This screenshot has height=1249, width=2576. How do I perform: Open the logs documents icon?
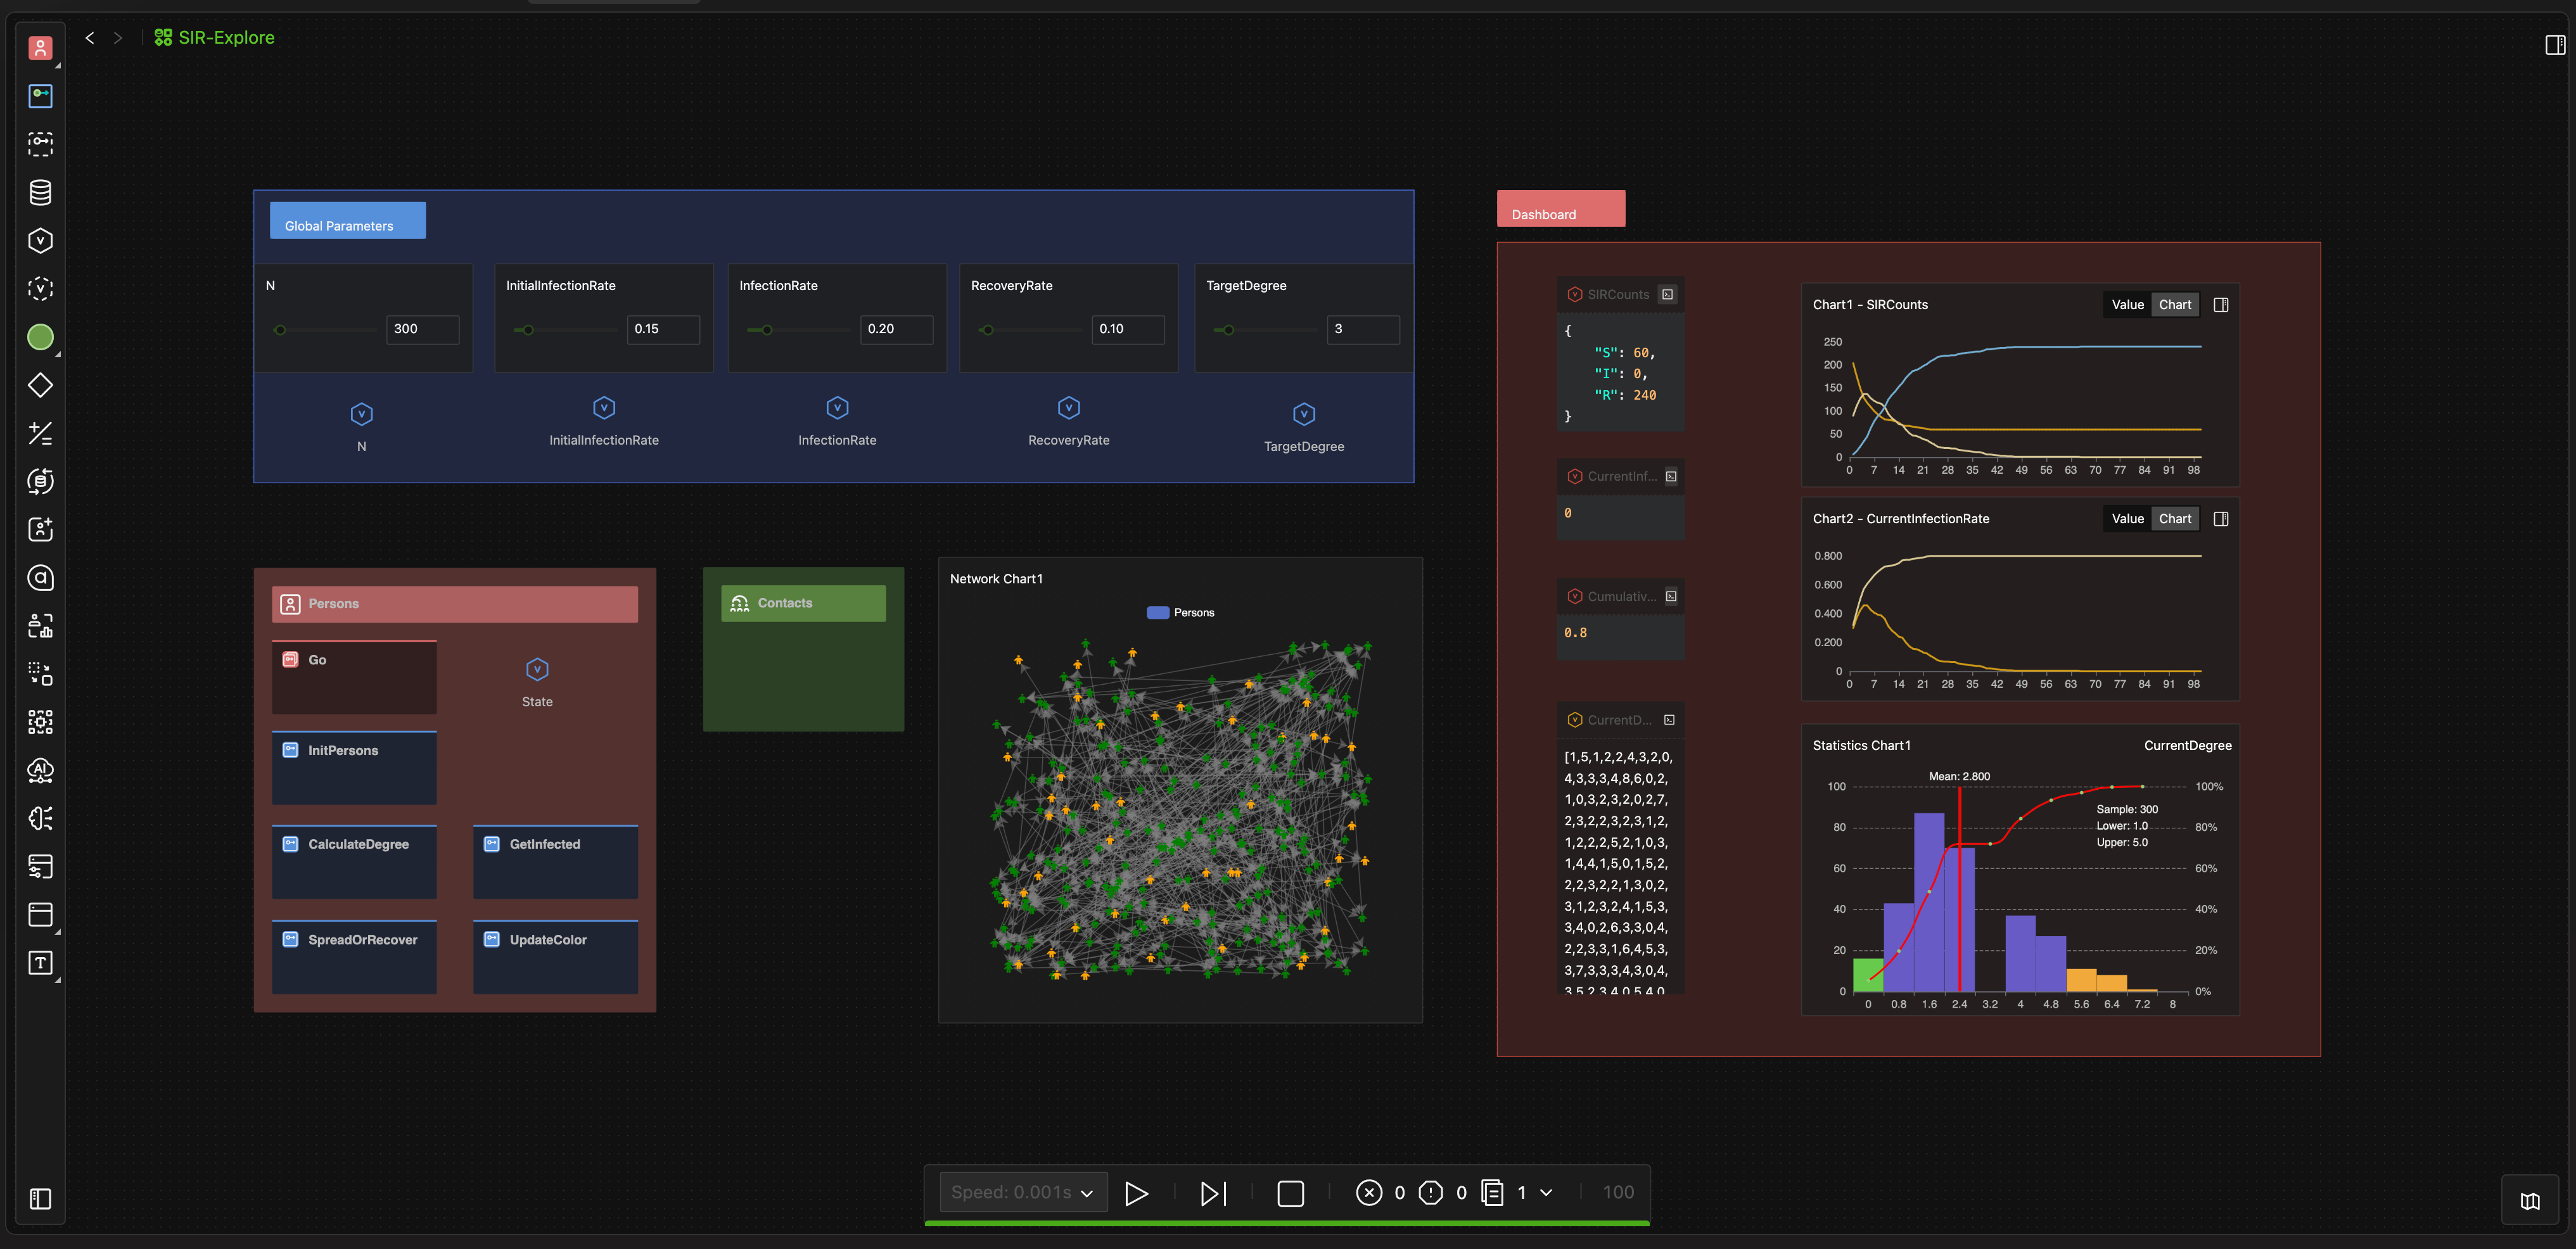pos(1492,1193)
